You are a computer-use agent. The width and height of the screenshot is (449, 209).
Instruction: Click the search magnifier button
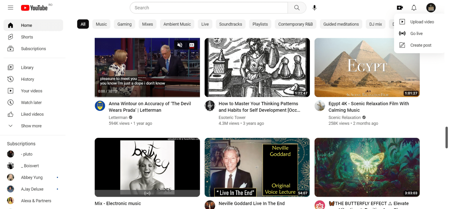tap(297, 8)
